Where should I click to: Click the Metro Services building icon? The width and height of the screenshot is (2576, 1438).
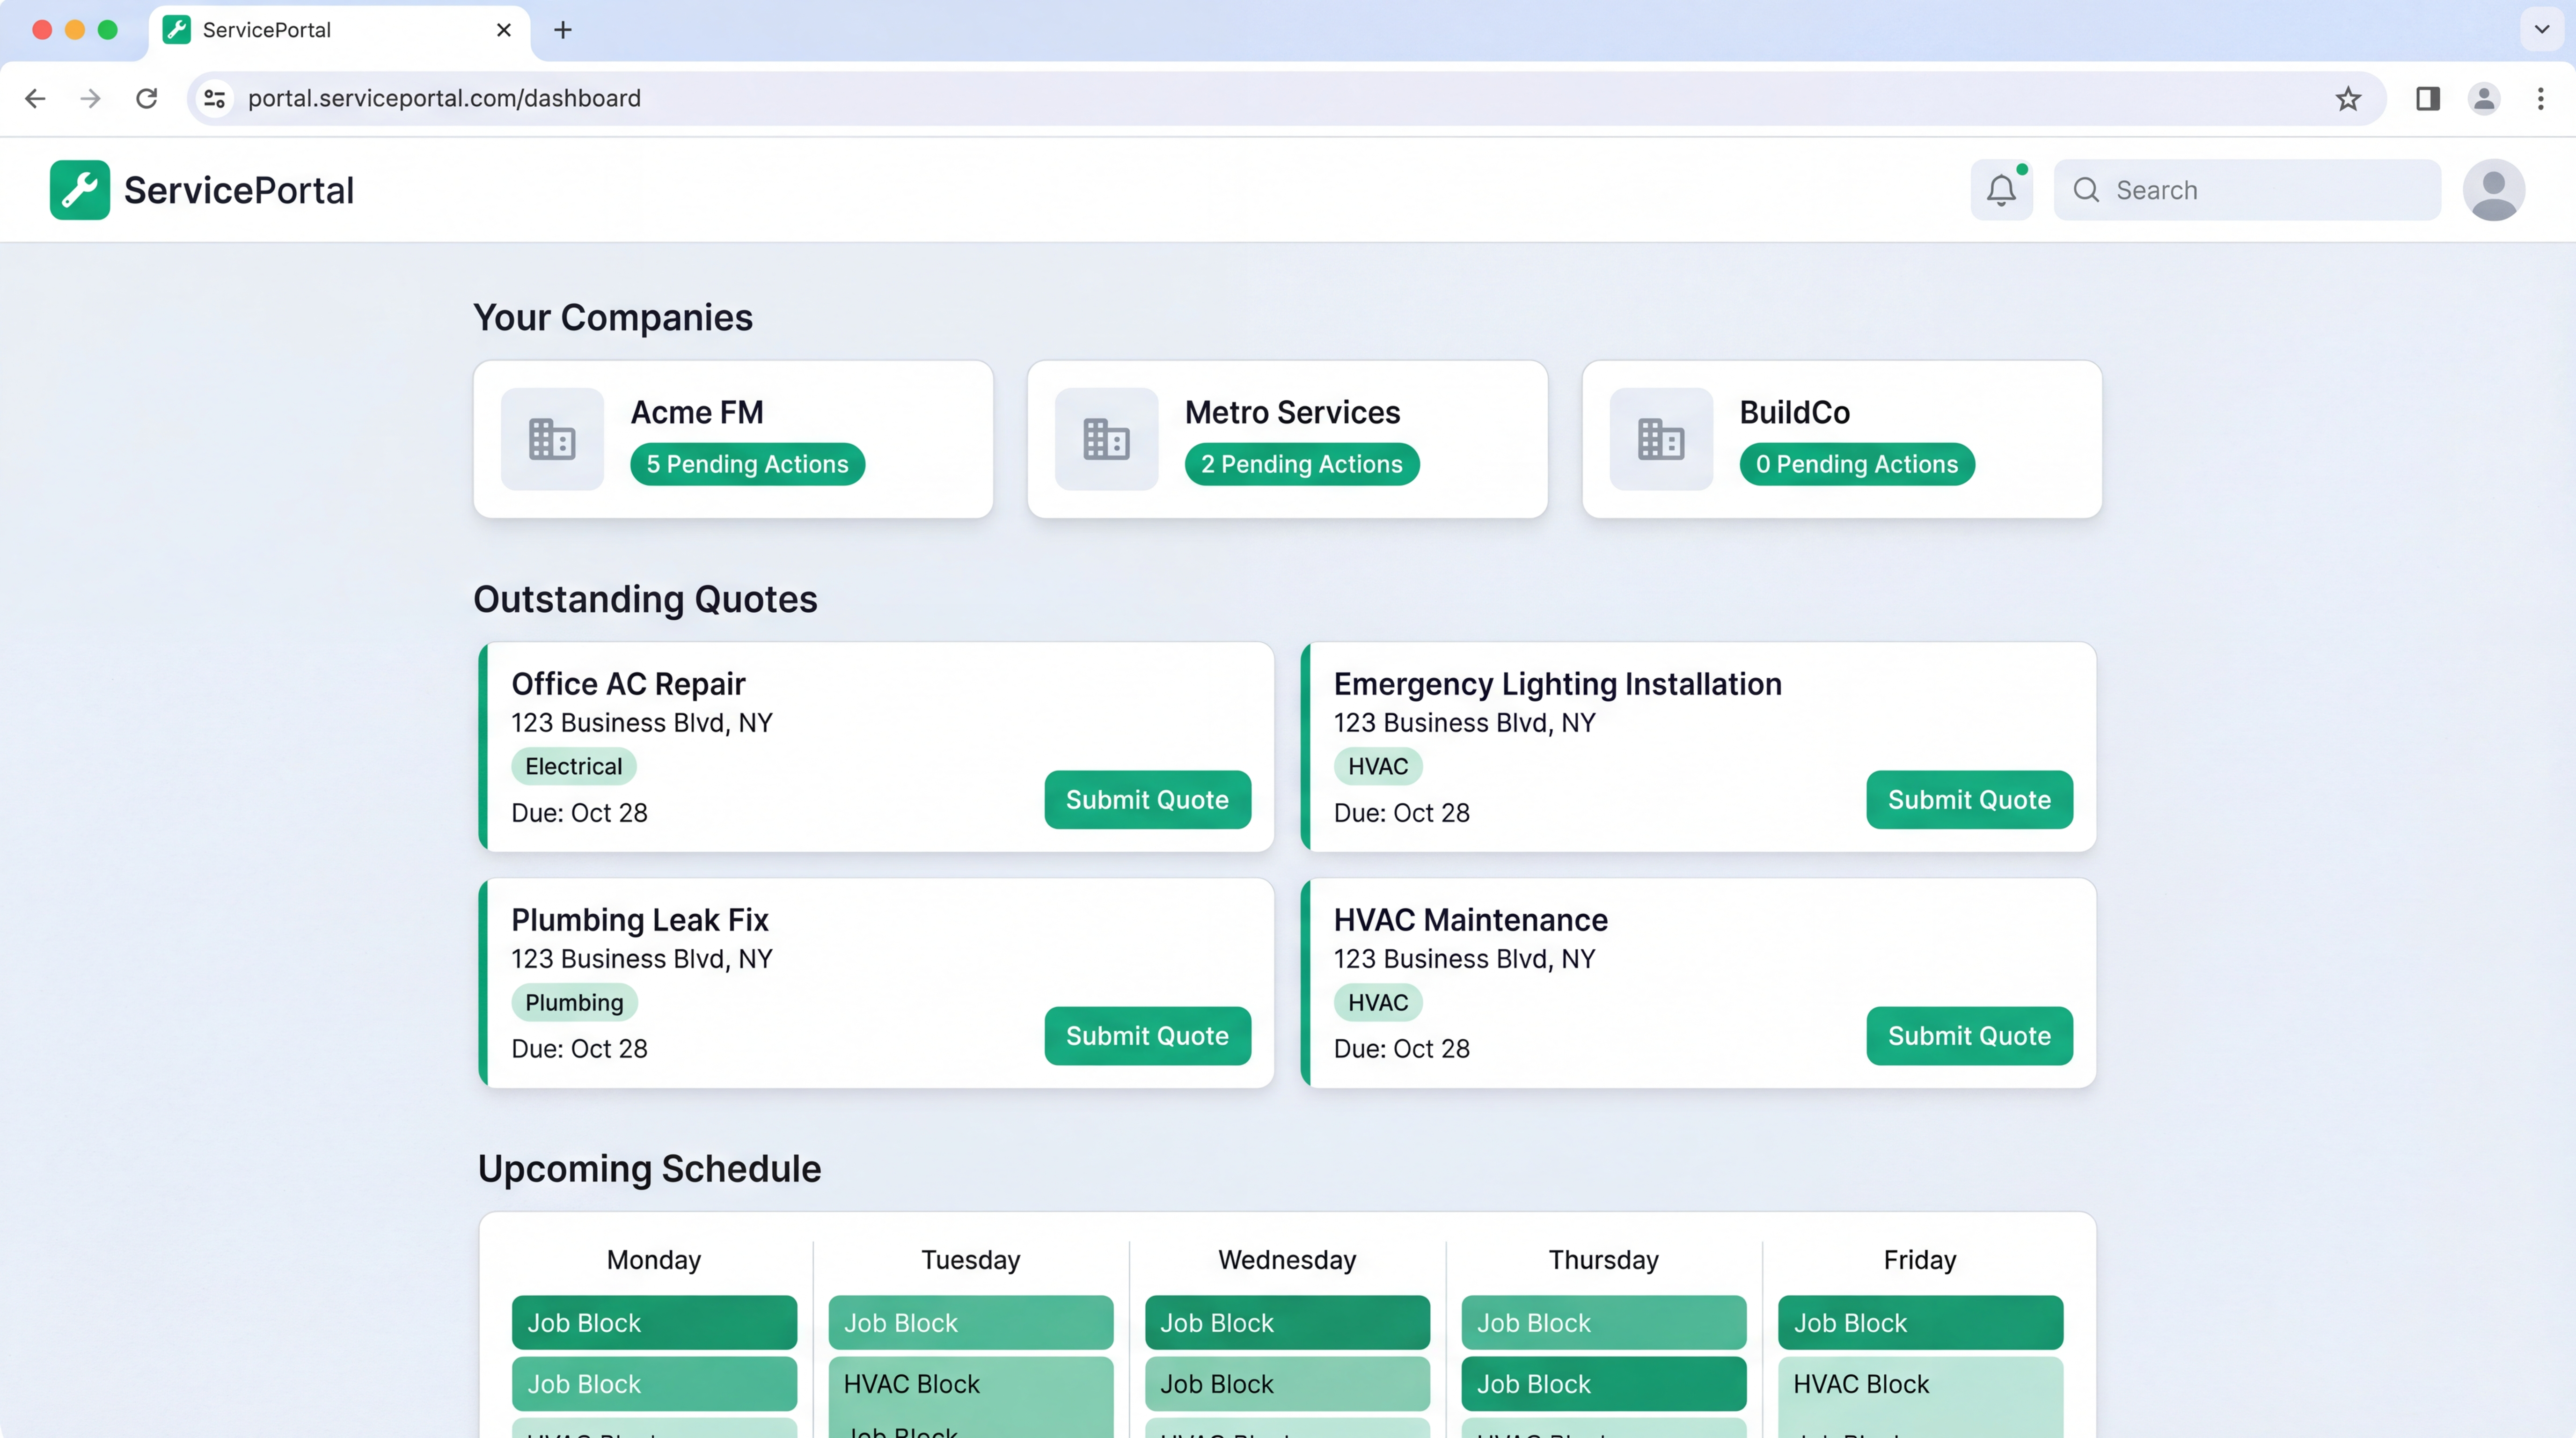point(1106,439)
